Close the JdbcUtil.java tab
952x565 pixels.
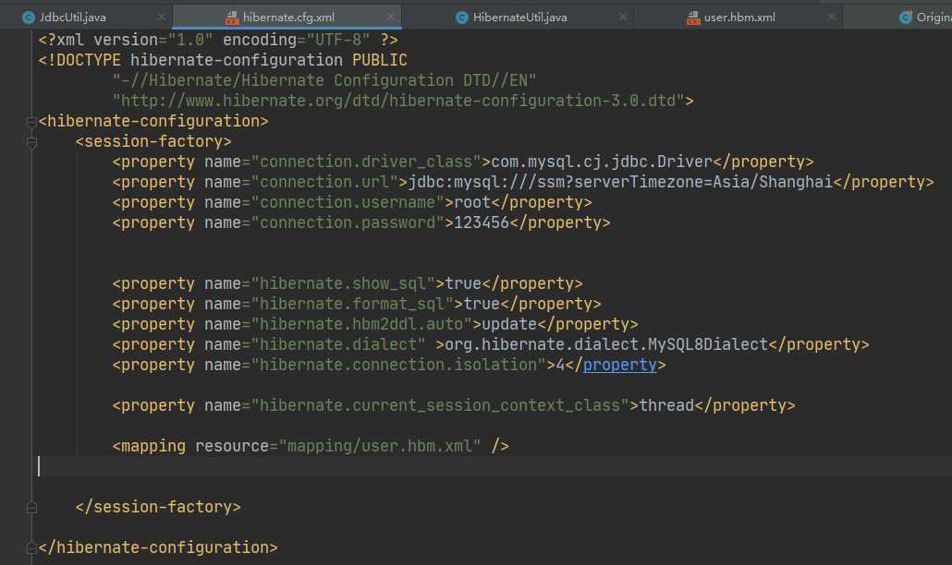click(x=161, y=17)
